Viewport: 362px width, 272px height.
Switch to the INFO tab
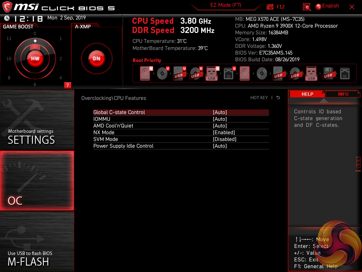(x=343, y=94)
